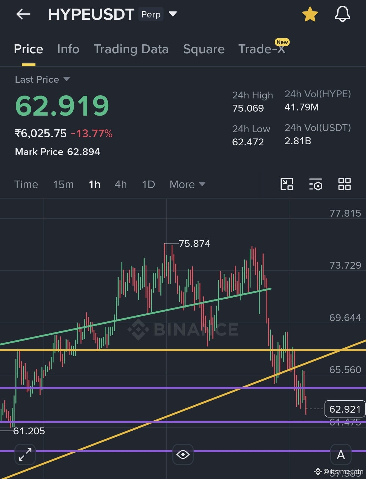
Task: Toggle auto-scale A button
Action: click(x=341, y=454)
